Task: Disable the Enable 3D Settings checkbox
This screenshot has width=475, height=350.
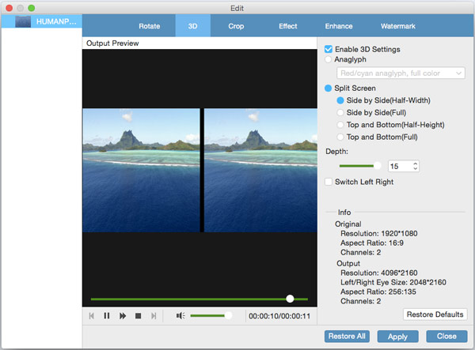Action: 329,49
